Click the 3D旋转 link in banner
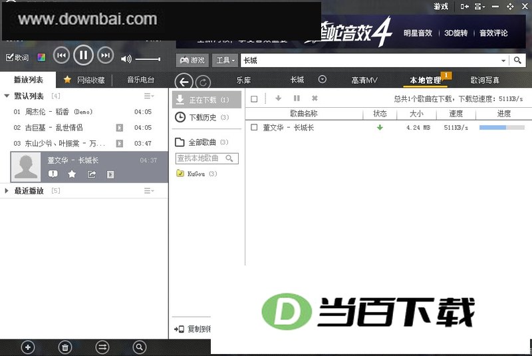This screenshot has width=532, height=356. point(456,33)
